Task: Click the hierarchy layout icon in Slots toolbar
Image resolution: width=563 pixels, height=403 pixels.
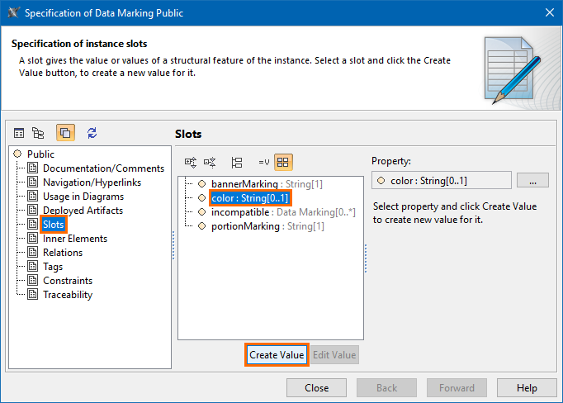Action: click(237, 163)
